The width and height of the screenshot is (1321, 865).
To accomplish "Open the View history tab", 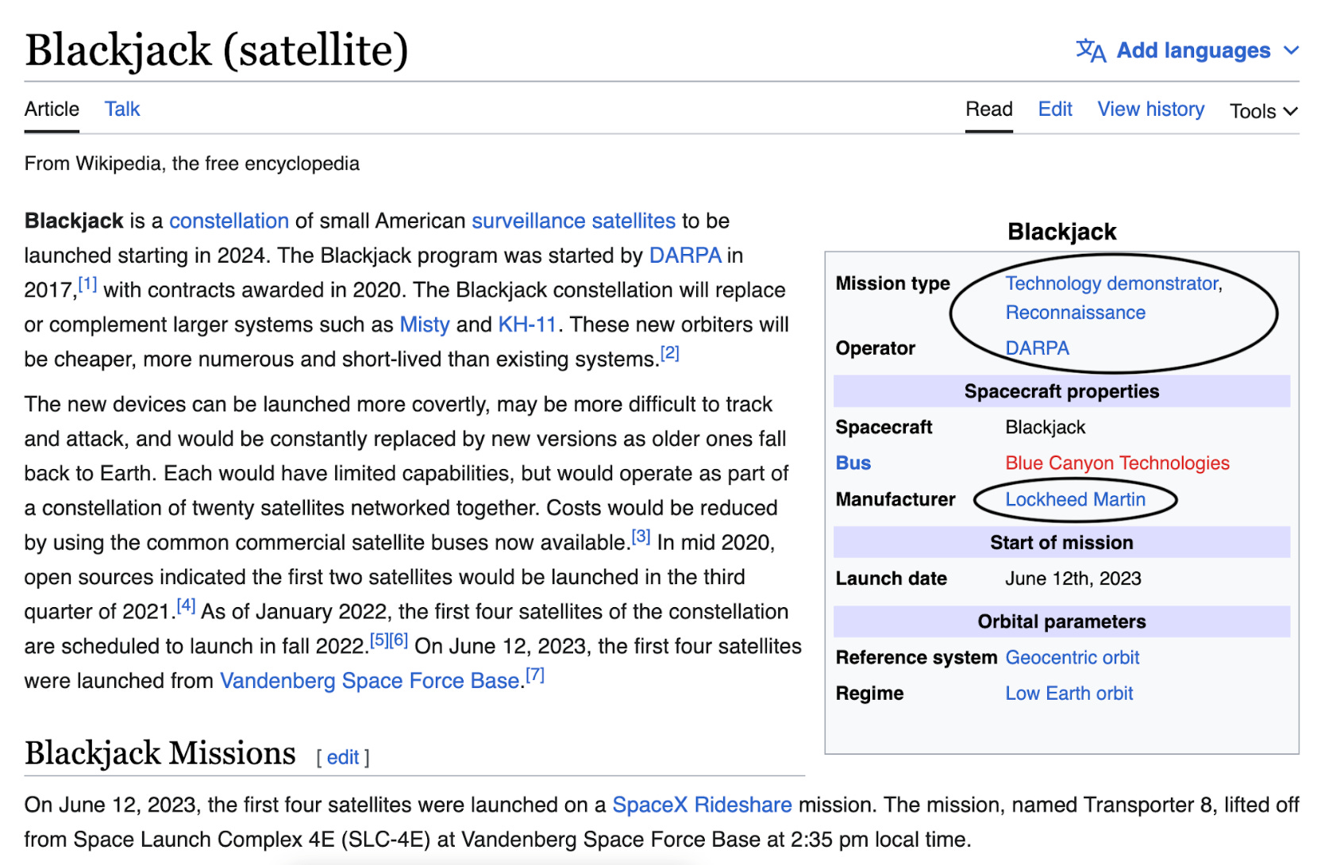I will pos(1151,109).
